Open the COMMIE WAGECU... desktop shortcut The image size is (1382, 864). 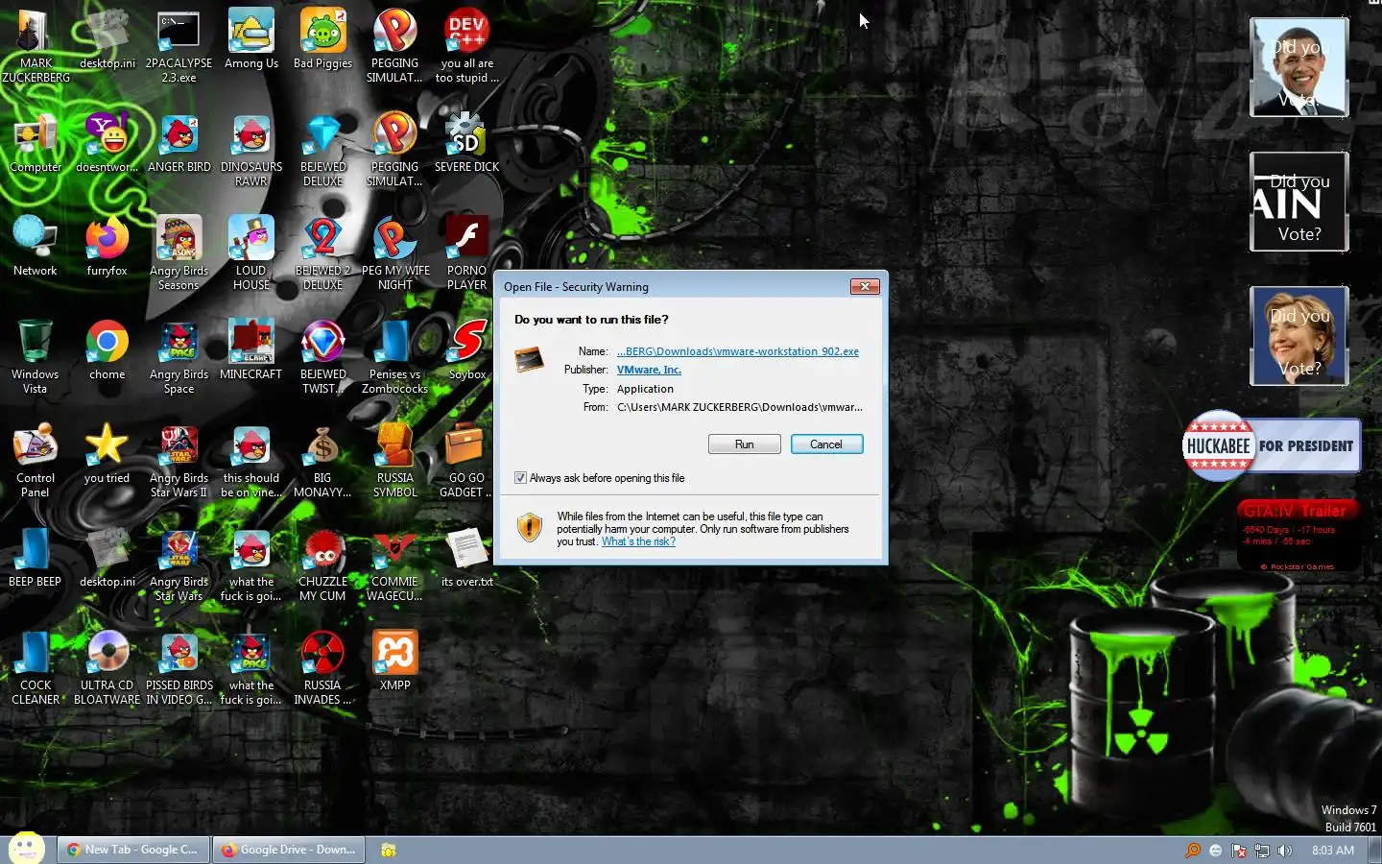pyautogui.click(x=394, y=563)
